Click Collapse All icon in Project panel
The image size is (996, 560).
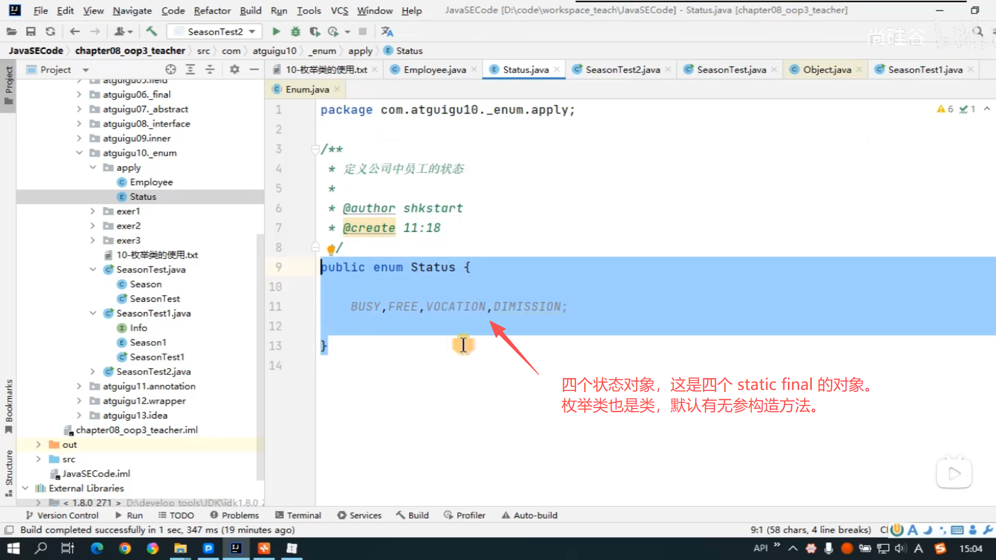click(210, 69)
